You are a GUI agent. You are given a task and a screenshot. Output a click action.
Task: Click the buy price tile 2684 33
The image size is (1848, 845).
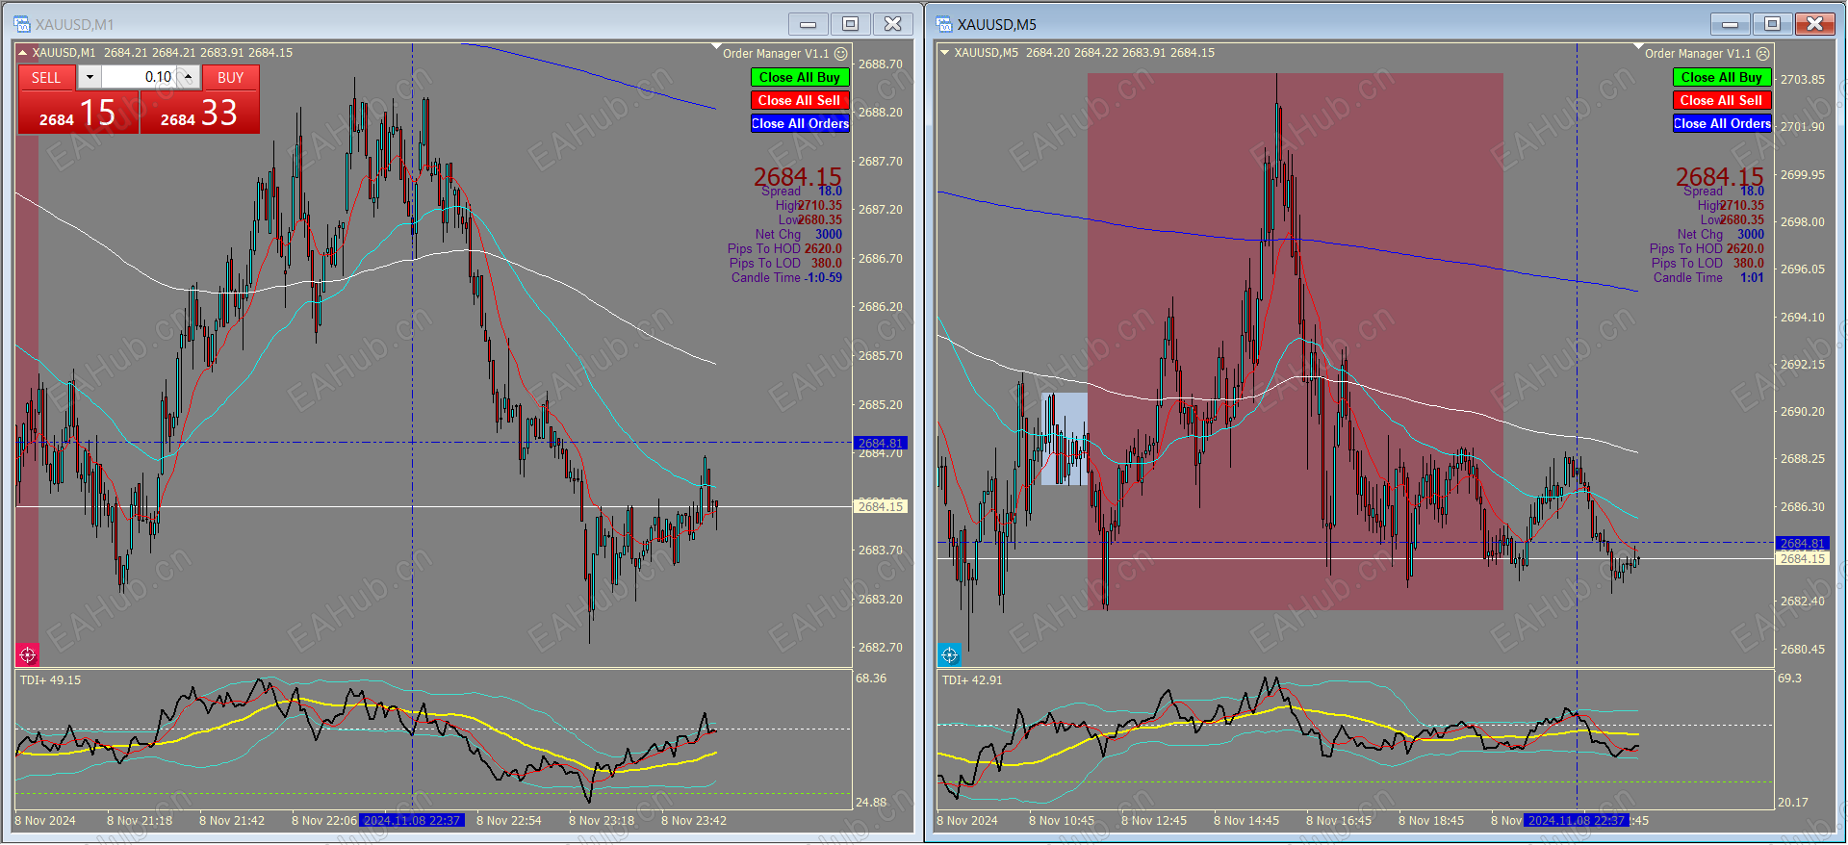[199, 112]
